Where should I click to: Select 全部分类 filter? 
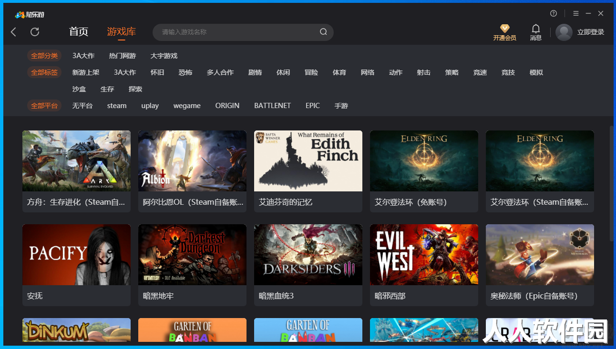click(x=44, y=56)
